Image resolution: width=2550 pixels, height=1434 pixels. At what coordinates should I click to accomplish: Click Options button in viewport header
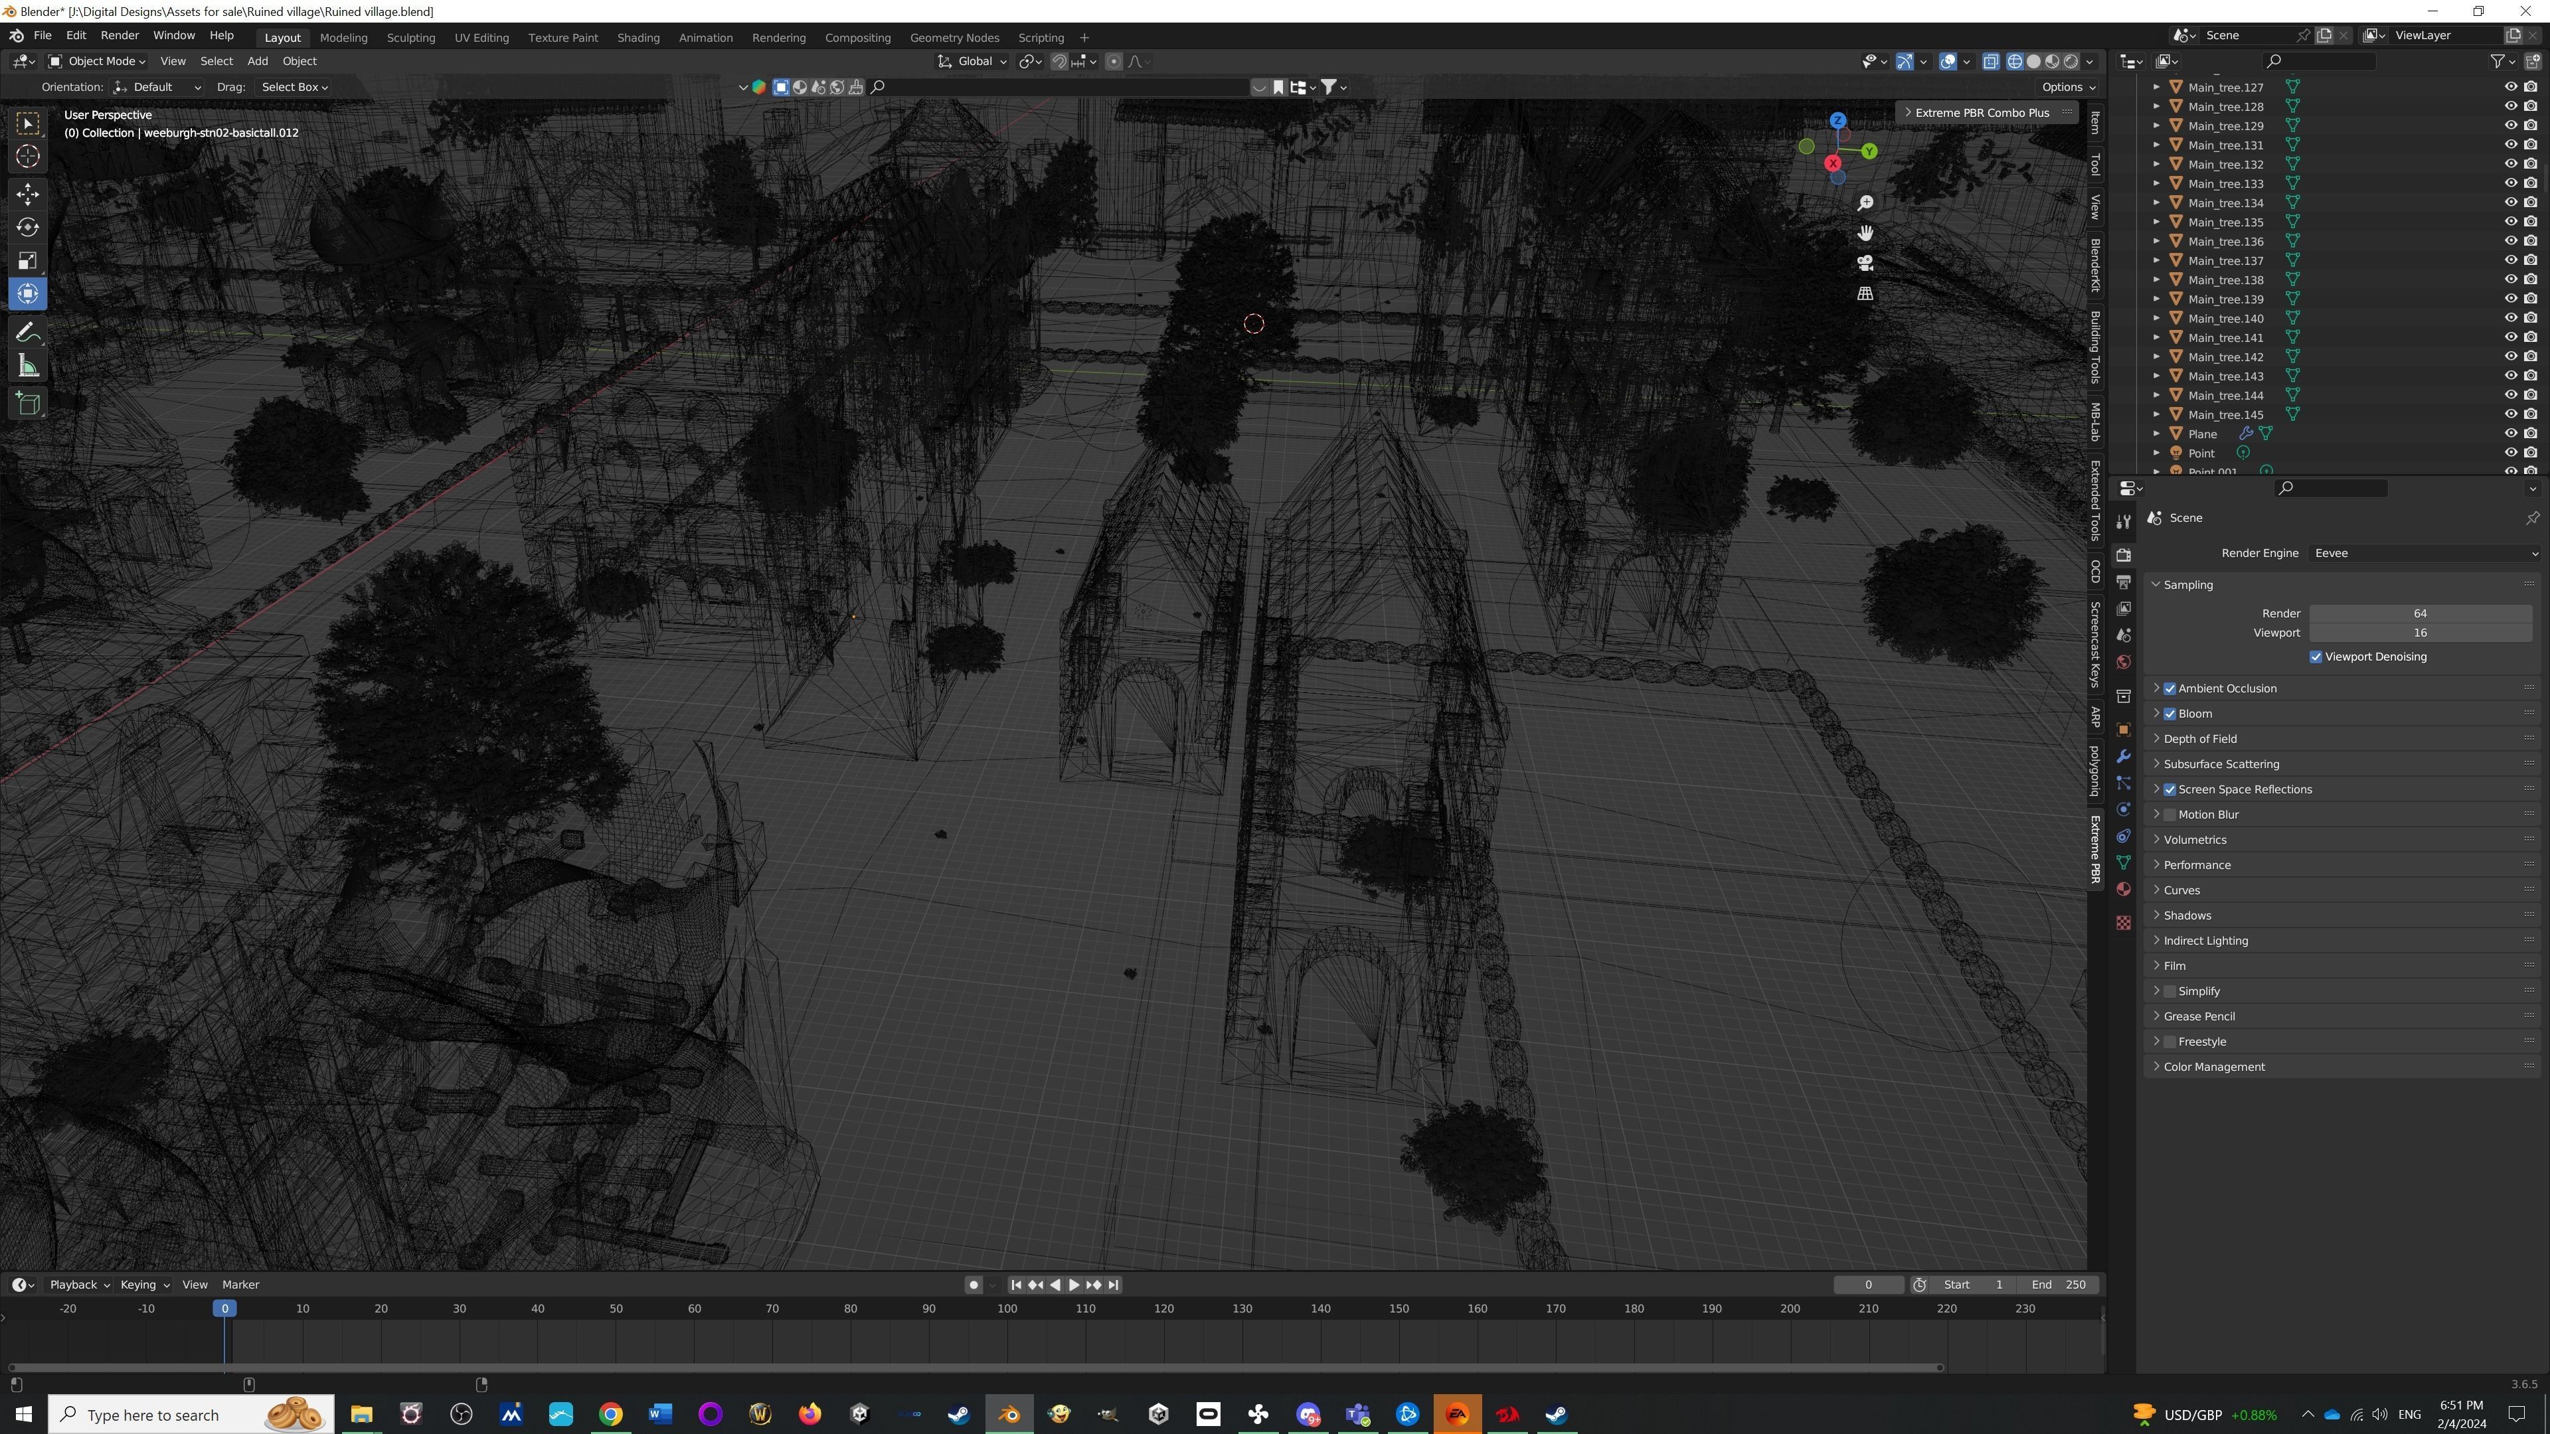coord(2069,87)
